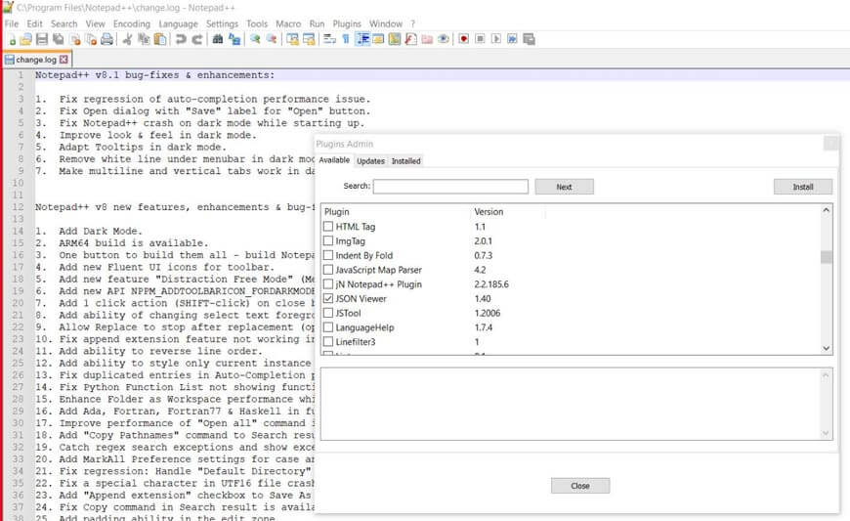Check the ImgTag plugin checkbox
The width and height of the screenshot is (850, 521).
pyautogui.click(x=328, y=240)
